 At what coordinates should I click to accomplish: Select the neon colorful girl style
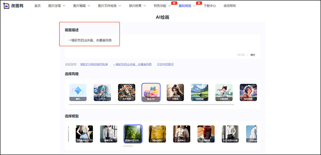248,92
